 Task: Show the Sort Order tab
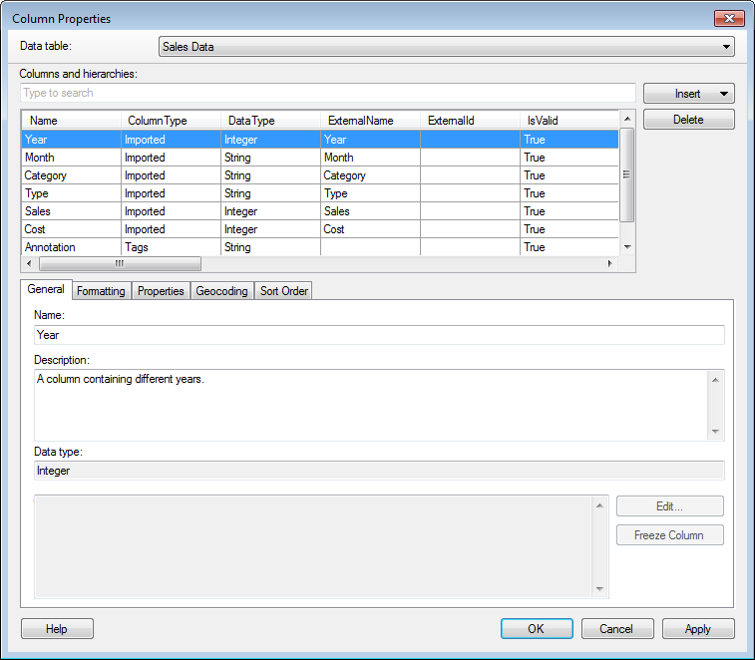(x=284, y=291)
